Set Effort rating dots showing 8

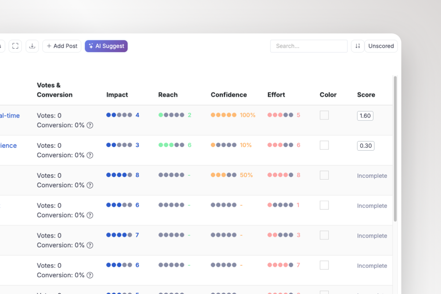280,175
